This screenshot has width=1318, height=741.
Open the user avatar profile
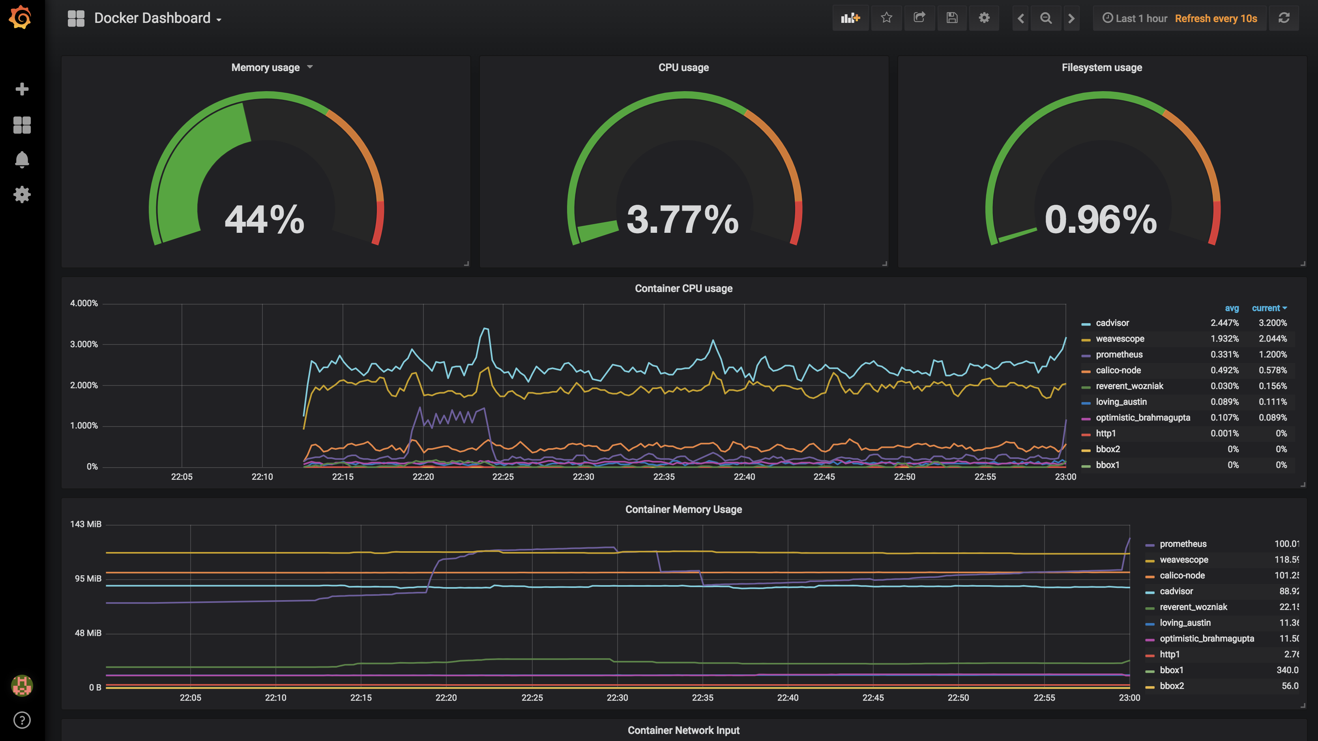(22, 685)
